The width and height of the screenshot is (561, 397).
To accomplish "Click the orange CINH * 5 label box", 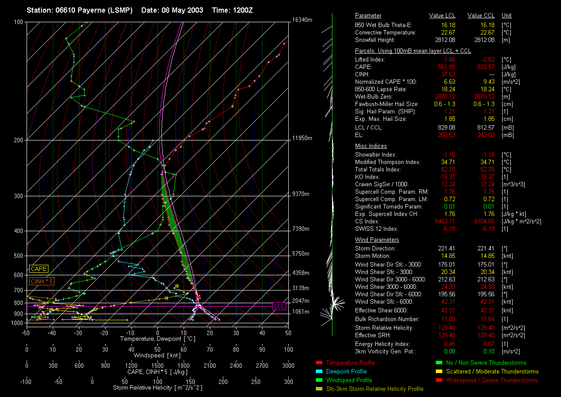I will pyautogui.click(x=42, y=282).
